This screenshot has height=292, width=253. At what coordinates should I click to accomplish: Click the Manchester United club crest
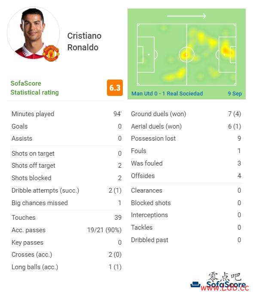coord(51,53)
